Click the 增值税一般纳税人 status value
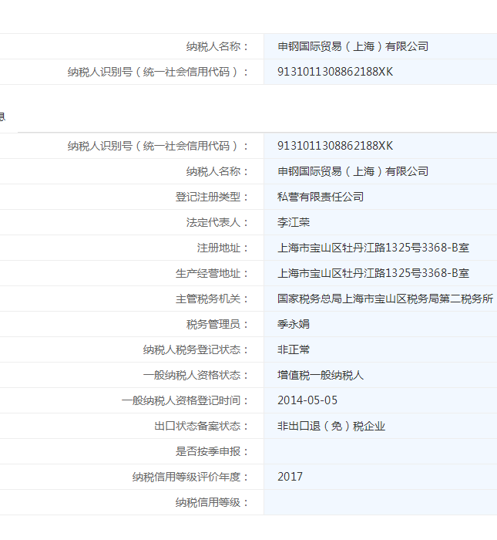The height and width of the screenshot is (540, 497). (x=321, y=375)
